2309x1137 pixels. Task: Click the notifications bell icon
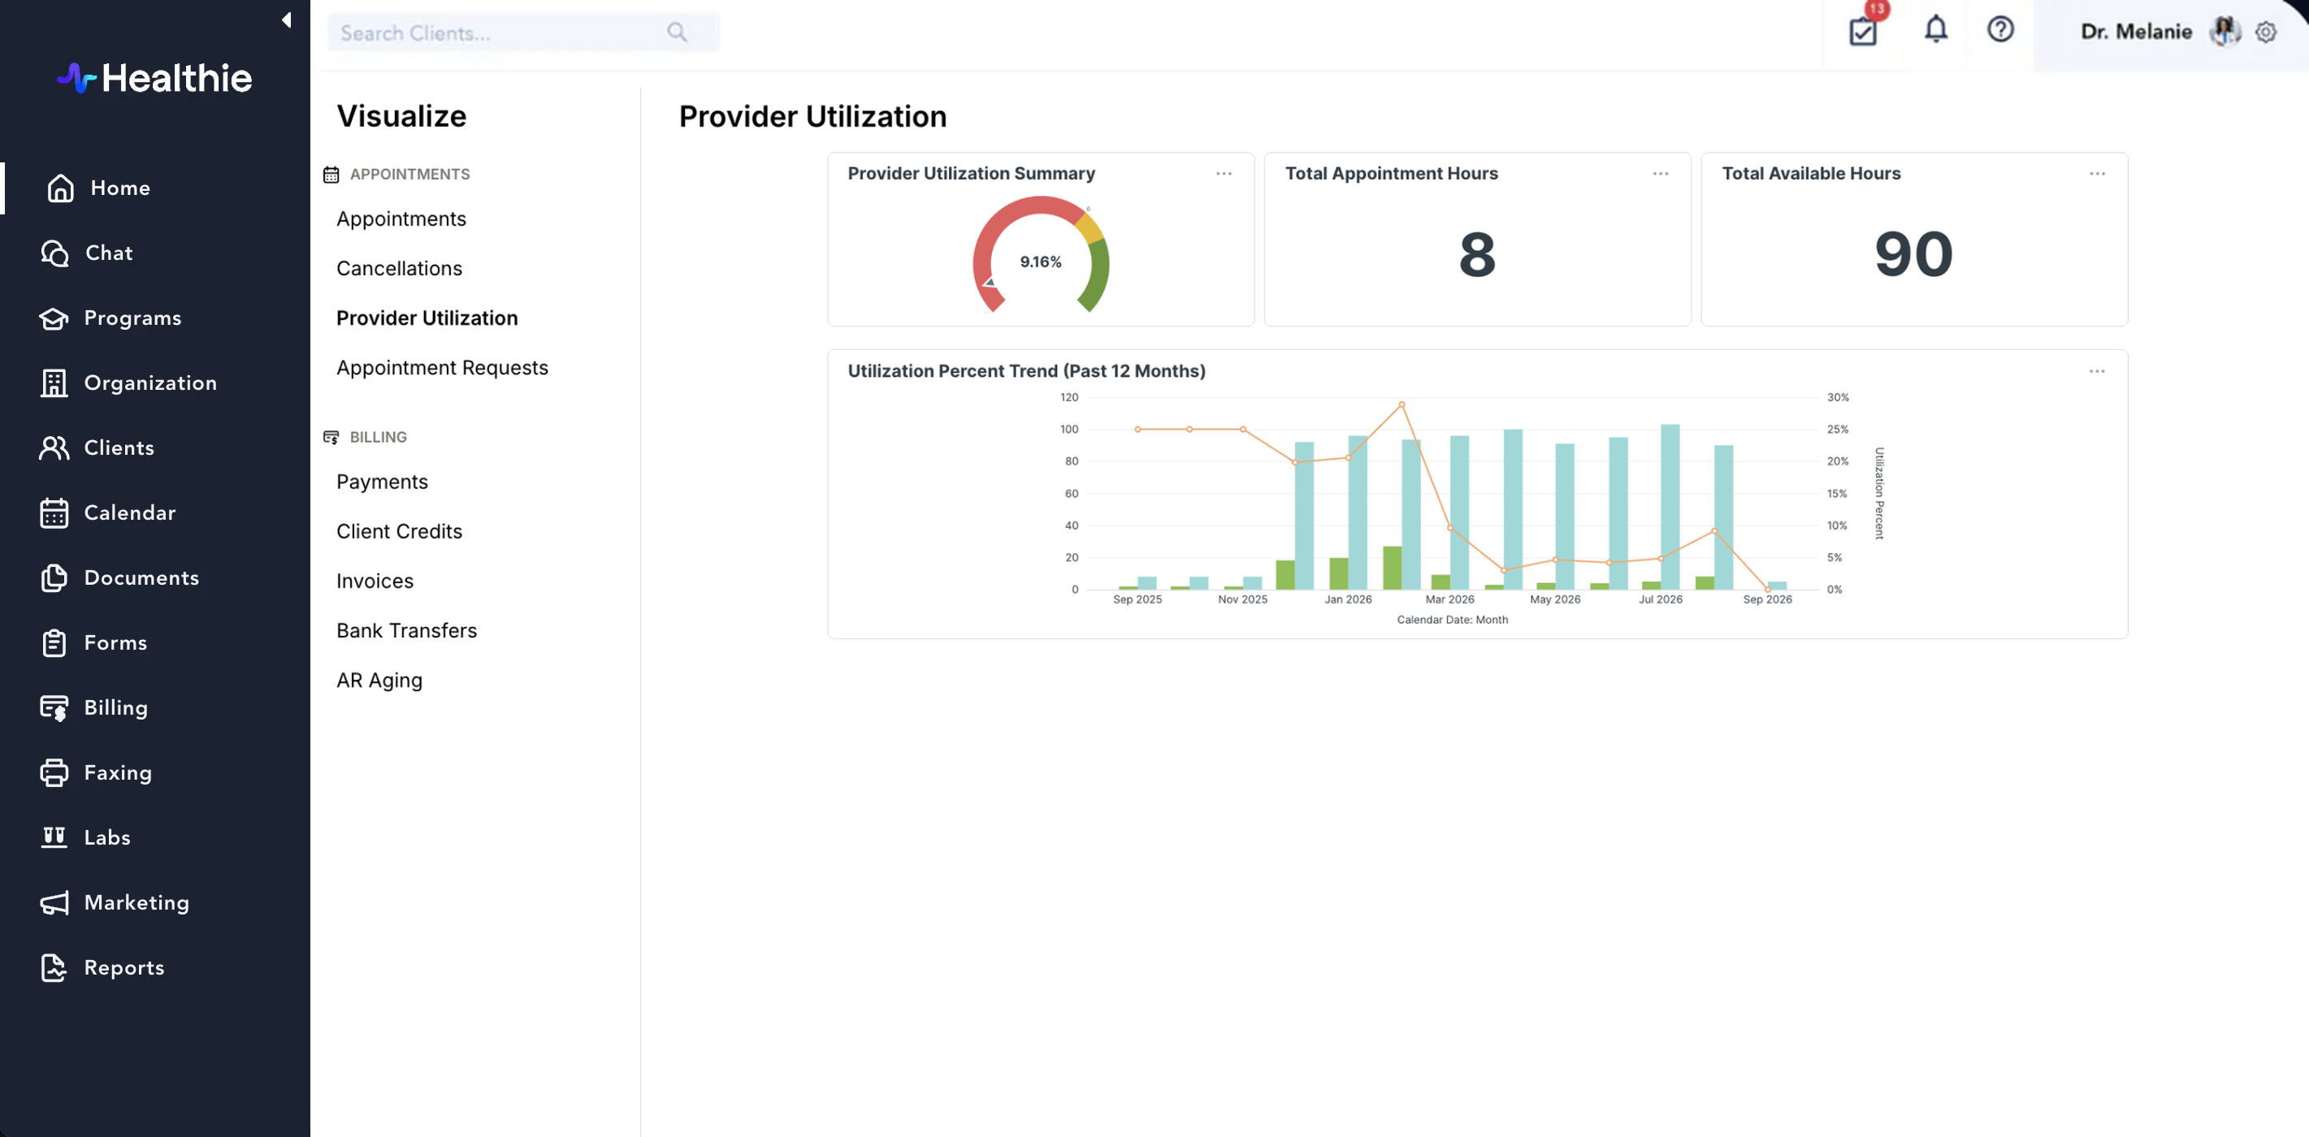[1936, 29]
